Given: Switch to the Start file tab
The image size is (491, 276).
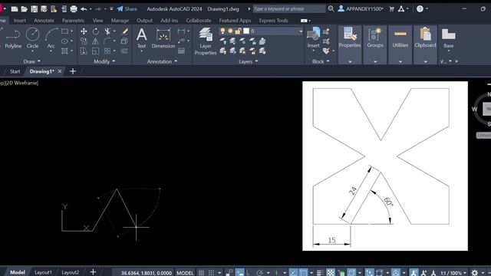Looking at the screenshot, I should pyautogui.click(x=15, y=71).
